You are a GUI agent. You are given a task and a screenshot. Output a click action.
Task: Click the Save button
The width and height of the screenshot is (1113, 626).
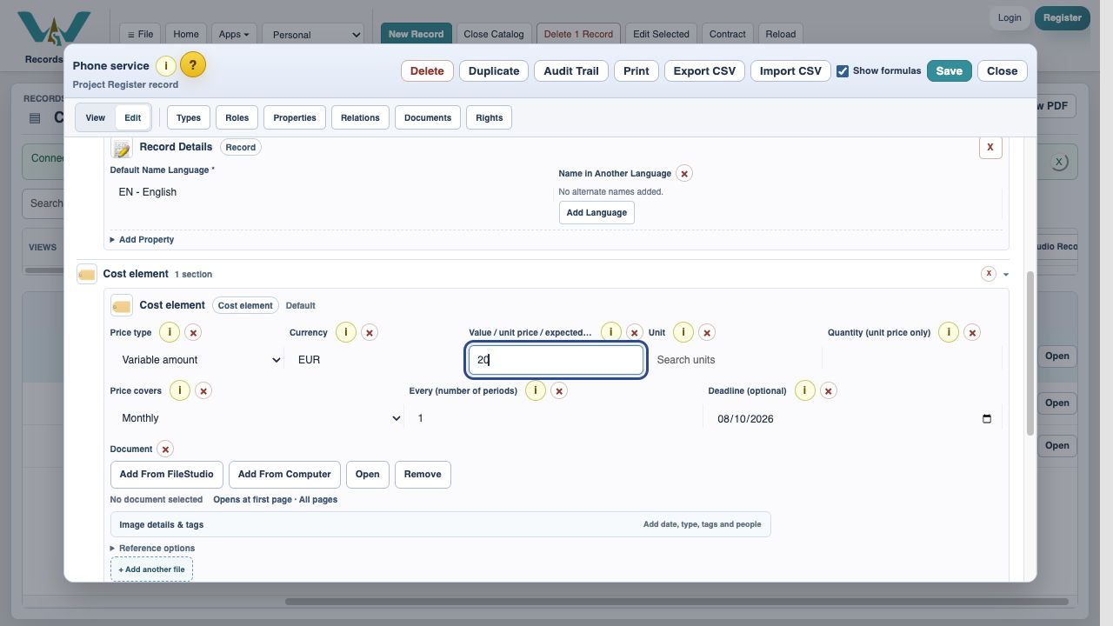949,71
